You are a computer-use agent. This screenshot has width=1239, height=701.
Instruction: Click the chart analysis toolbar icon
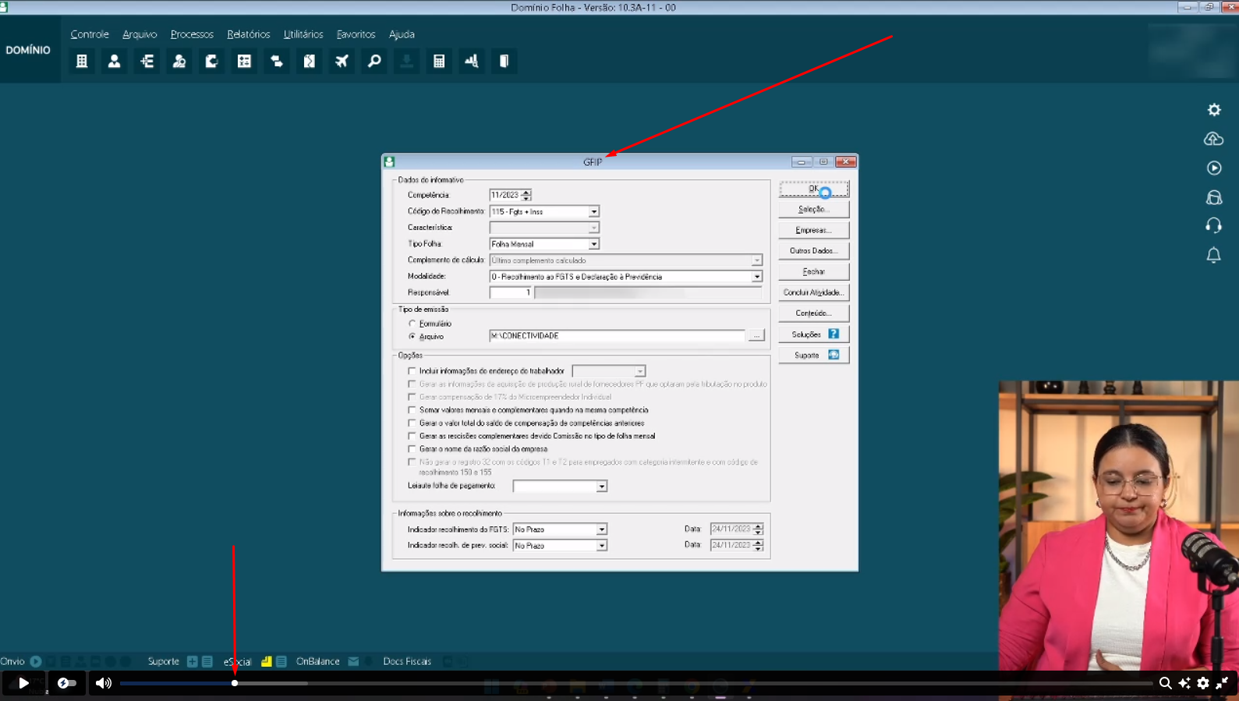pyautogui.click(x=472, y=61)
